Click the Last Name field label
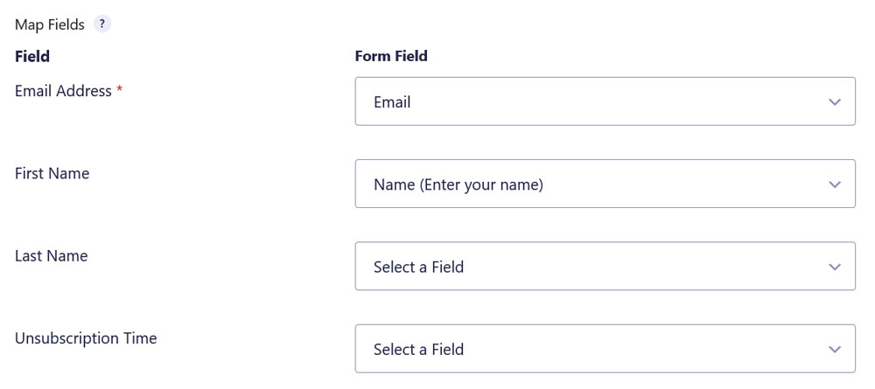This screenshot has height=389, width=875. (52, 256)
